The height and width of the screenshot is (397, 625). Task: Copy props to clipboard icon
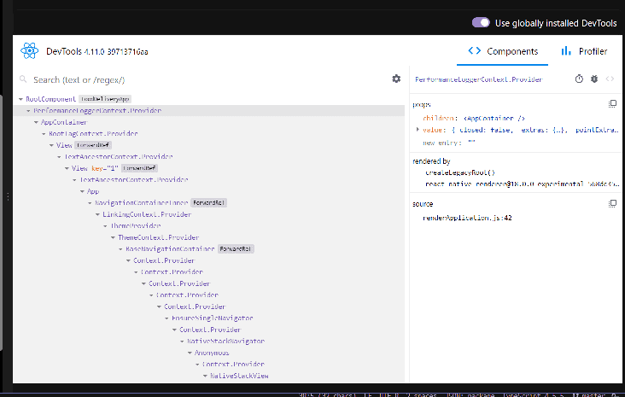pyautogui.click(x=613, y=104)
